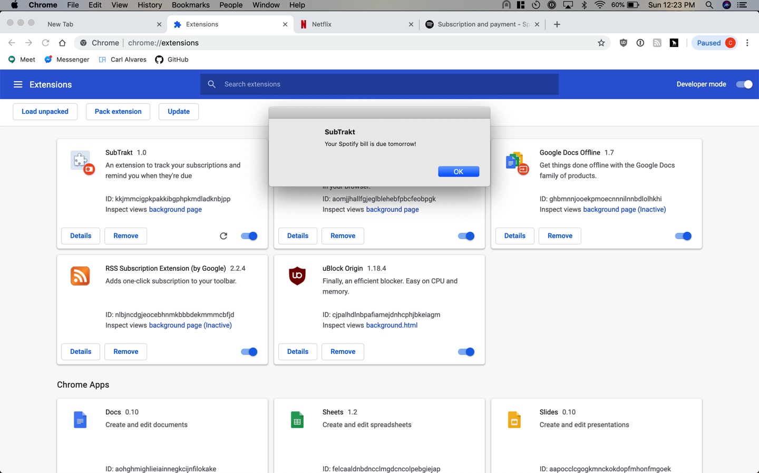Open the Apple menu
759x473 pixels.
click(14, 5)
